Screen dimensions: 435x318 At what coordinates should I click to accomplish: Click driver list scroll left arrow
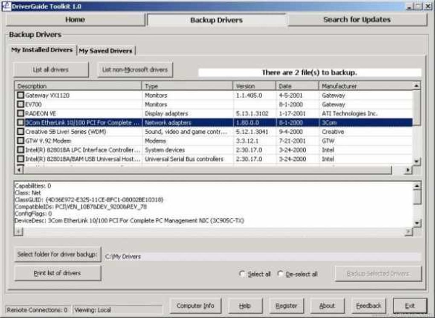(19, 170)
